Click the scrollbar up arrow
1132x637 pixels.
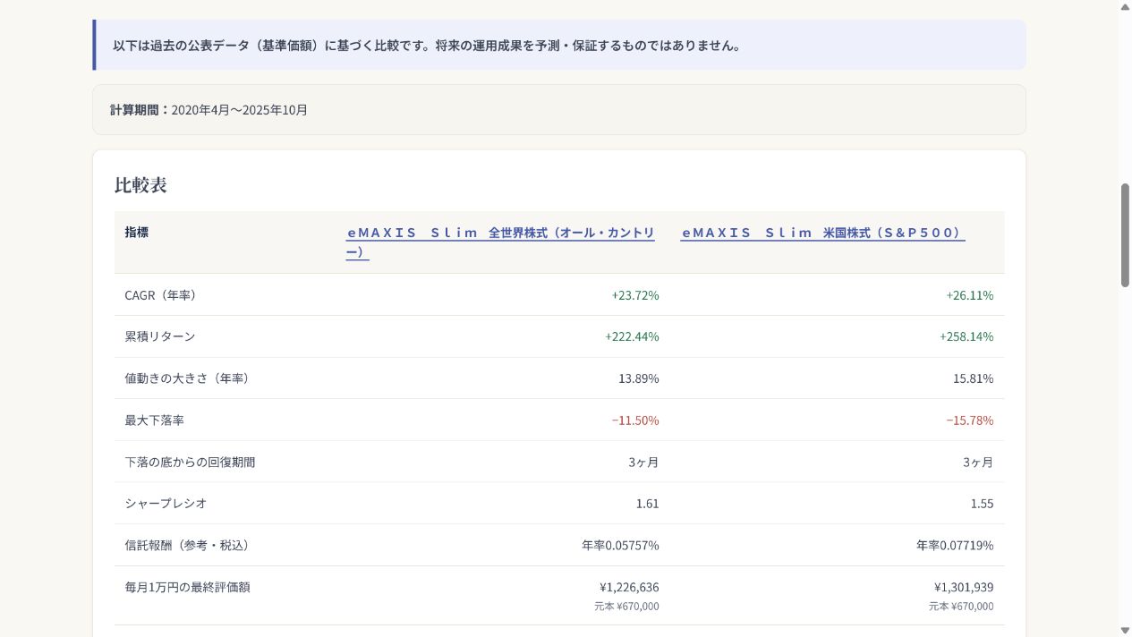[1125, 6]
